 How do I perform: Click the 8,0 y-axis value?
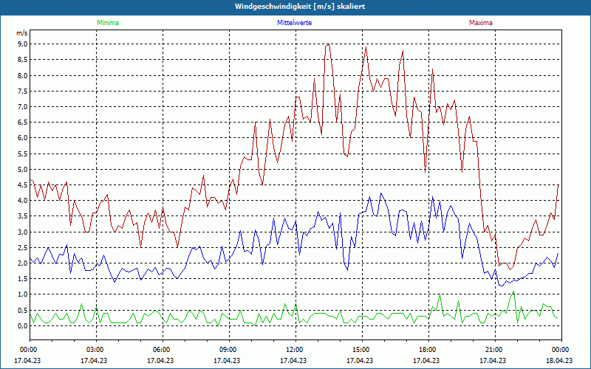click(x=23, y=75)
